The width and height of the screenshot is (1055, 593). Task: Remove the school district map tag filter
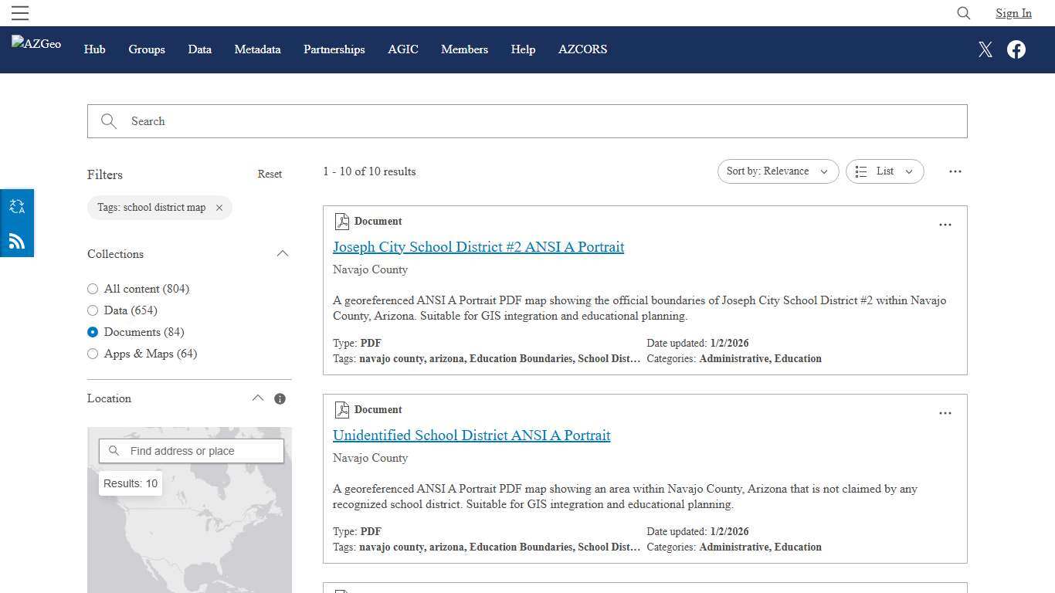[219, 208]
